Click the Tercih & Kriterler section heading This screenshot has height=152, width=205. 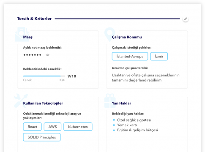[34, 19]
